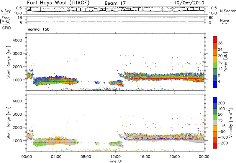
Task: Click the "N.Search" legend label
Action: coord(228,11)
